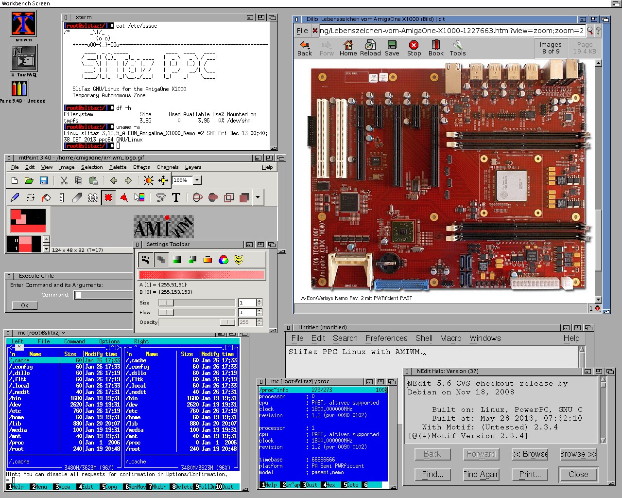The height and width of the screenshot is (498, 622).
Task: Click the Filled Ellipse tool in mtPaint
Action: click(x=213, y=197)
